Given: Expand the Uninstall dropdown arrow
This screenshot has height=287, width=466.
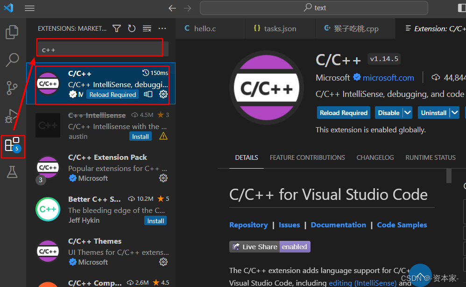Looking at the screenshot, I should (454, 113).
